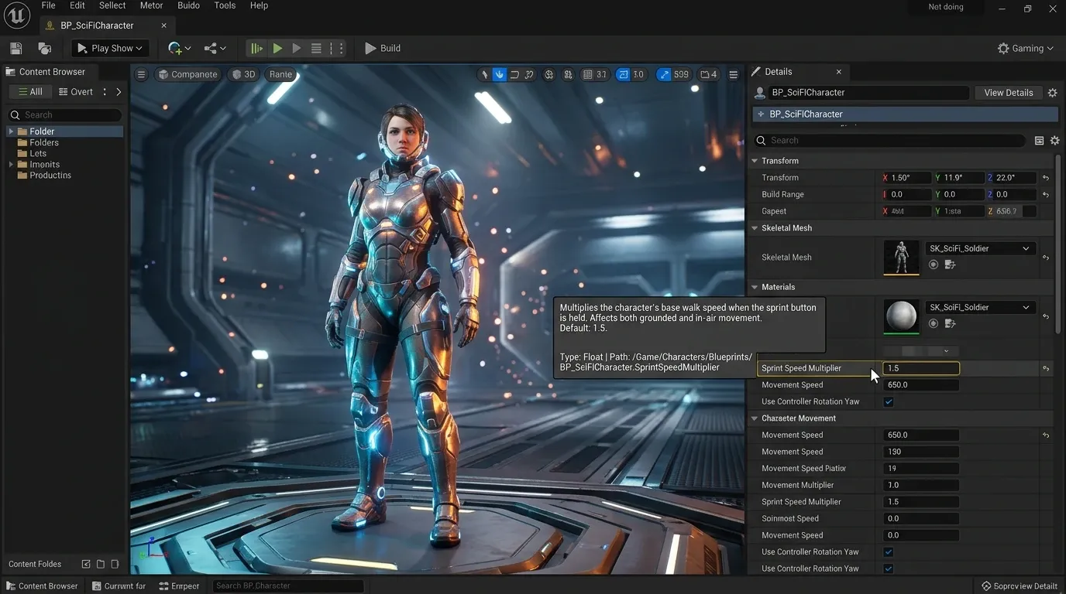
Task: Click camera speed icon showing 4
Action: tap(708, 74)
